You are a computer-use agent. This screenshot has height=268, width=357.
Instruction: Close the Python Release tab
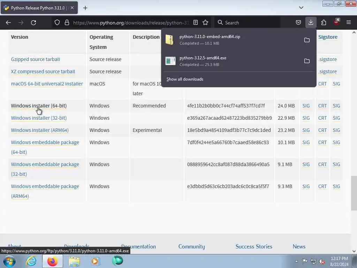(72, 8)
